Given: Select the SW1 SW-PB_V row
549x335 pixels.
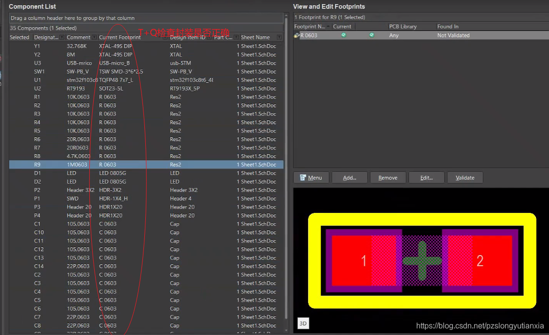Looking at the screenshot, I should [146, 71].
